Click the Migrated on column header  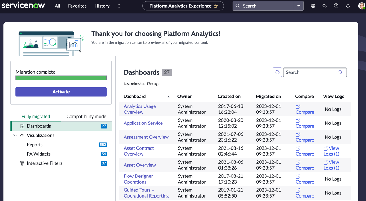(268, 96)
